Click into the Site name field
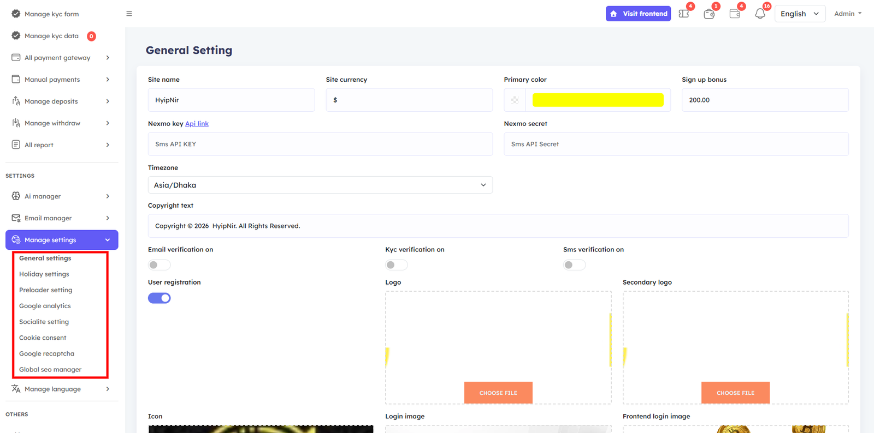The image size is (874, 433). 231,100
